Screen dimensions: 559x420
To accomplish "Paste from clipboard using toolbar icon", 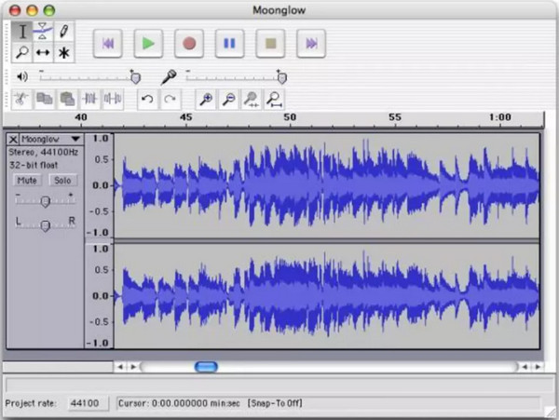I will point(66,100).
